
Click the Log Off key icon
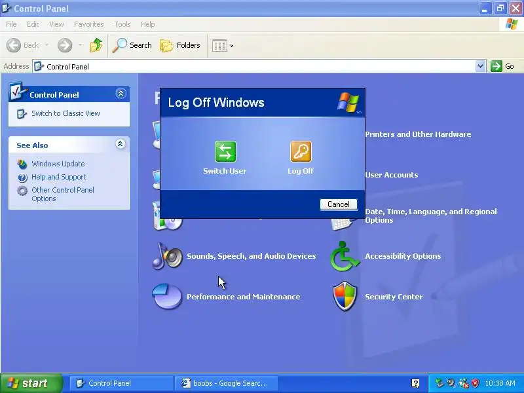[x=301, y=152]
